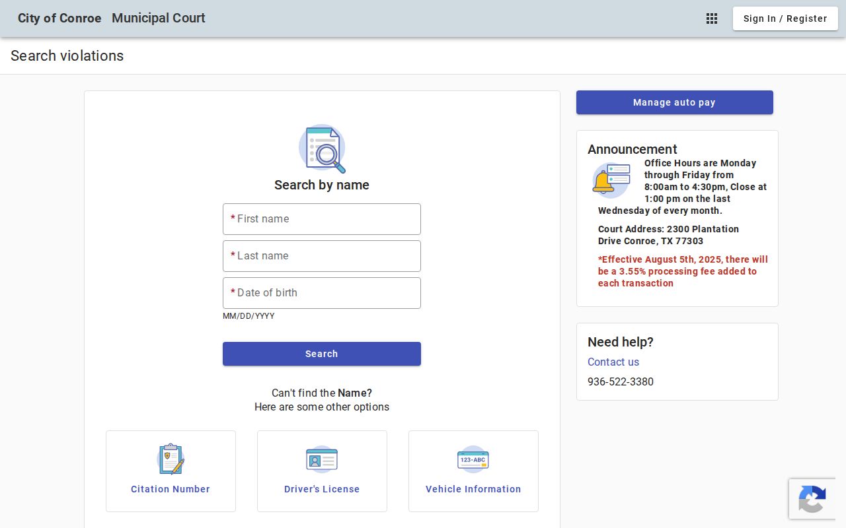This screenshot has height=528, width=846.
Task: Click the search-by-name magnifier document icon
Action: (x=322, y=148)
